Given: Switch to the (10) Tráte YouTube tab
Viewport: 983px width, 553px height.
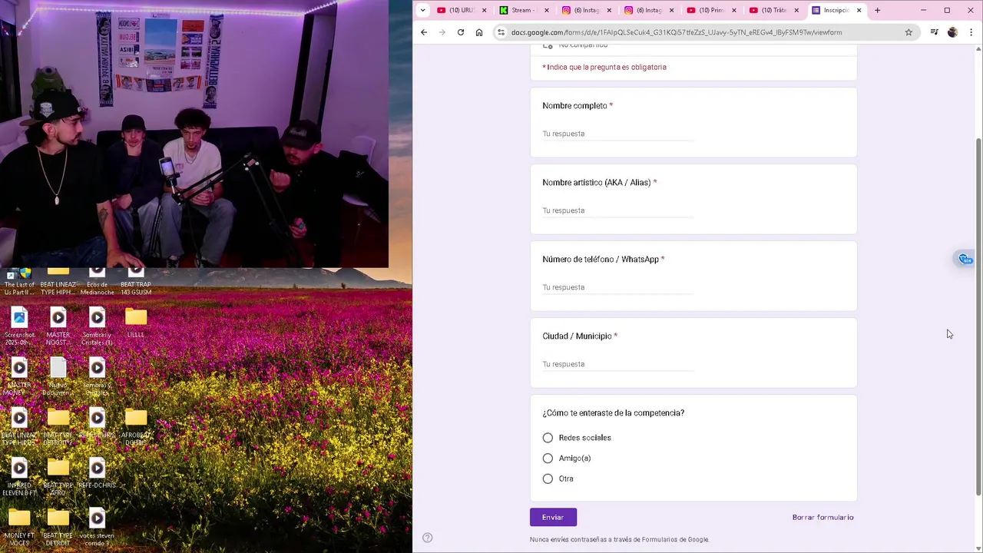Looking at the screenshot, I should tap(773, 10).
